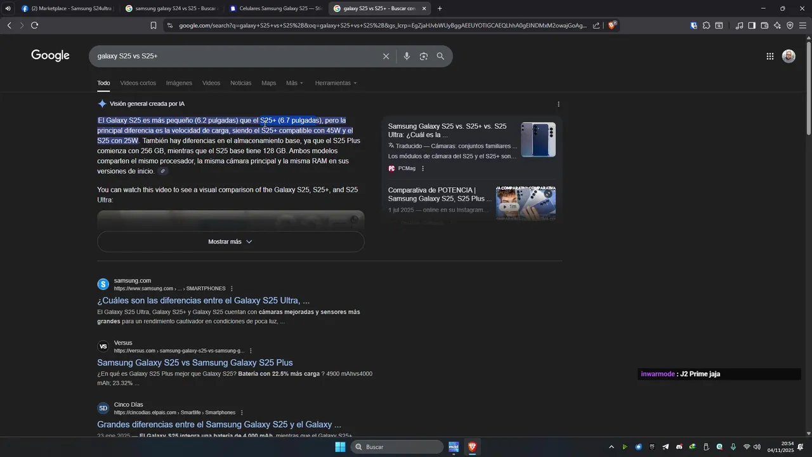Screen dimensions: 812x457
Task: Click into the Google search query field
Action: 235,56
